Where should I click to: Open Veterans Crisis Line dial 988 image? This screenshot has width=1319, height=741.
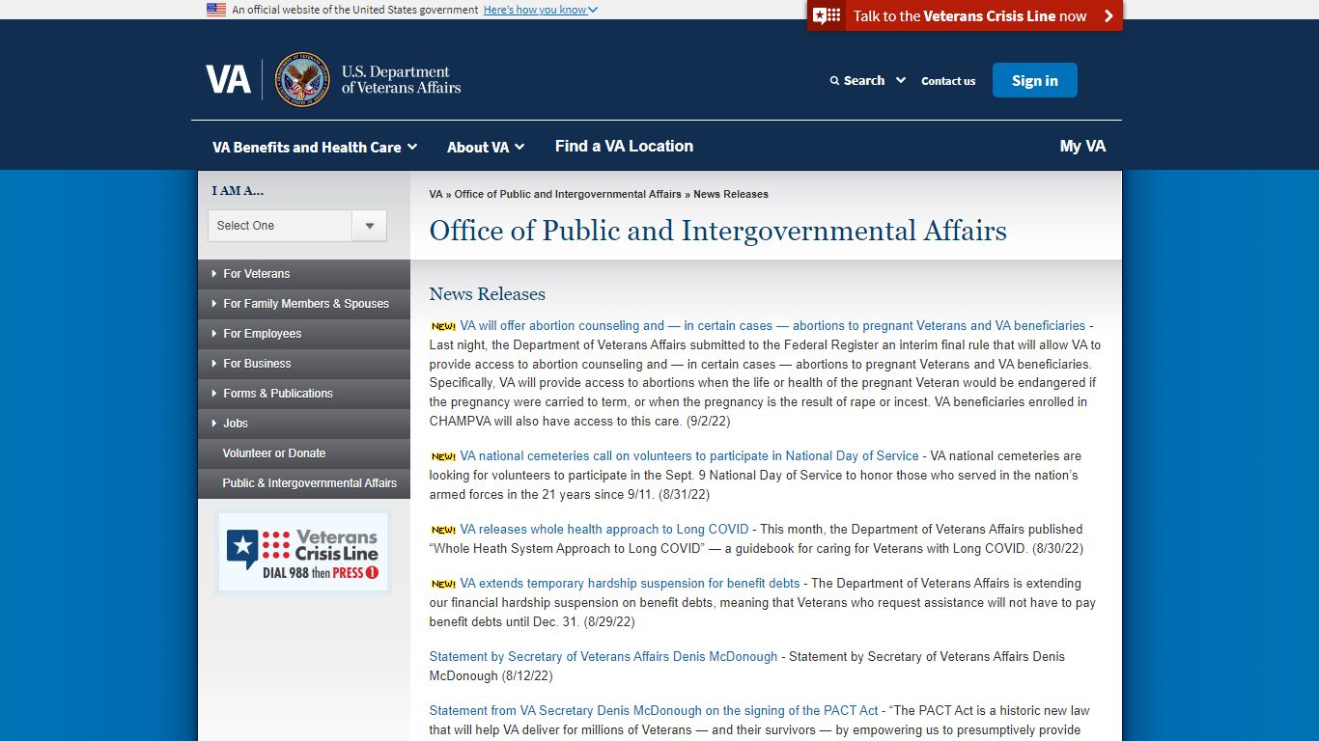(303, 552)
